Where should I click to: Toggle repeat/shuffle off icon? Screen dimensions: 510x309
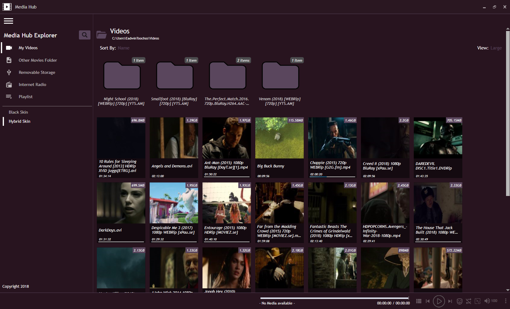469,301
